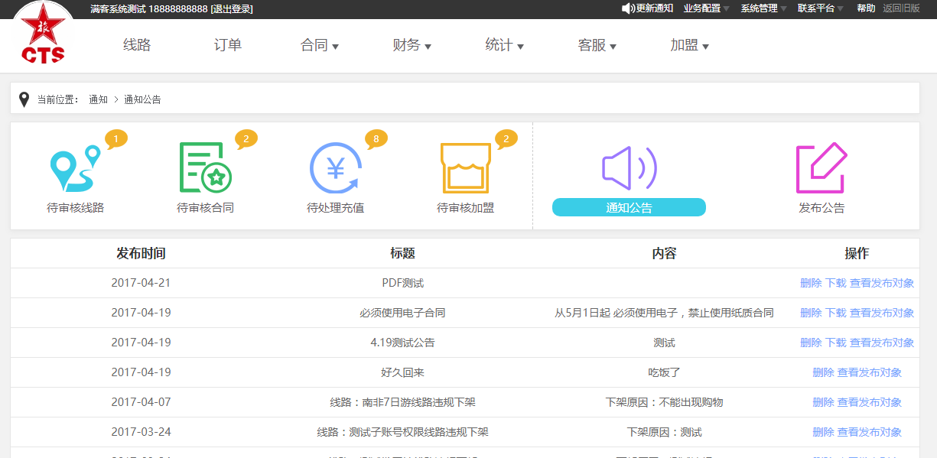Click the 通知公告 speaker icon
Image resolution: width=937 pixels, height=458 pixels.
628,168
